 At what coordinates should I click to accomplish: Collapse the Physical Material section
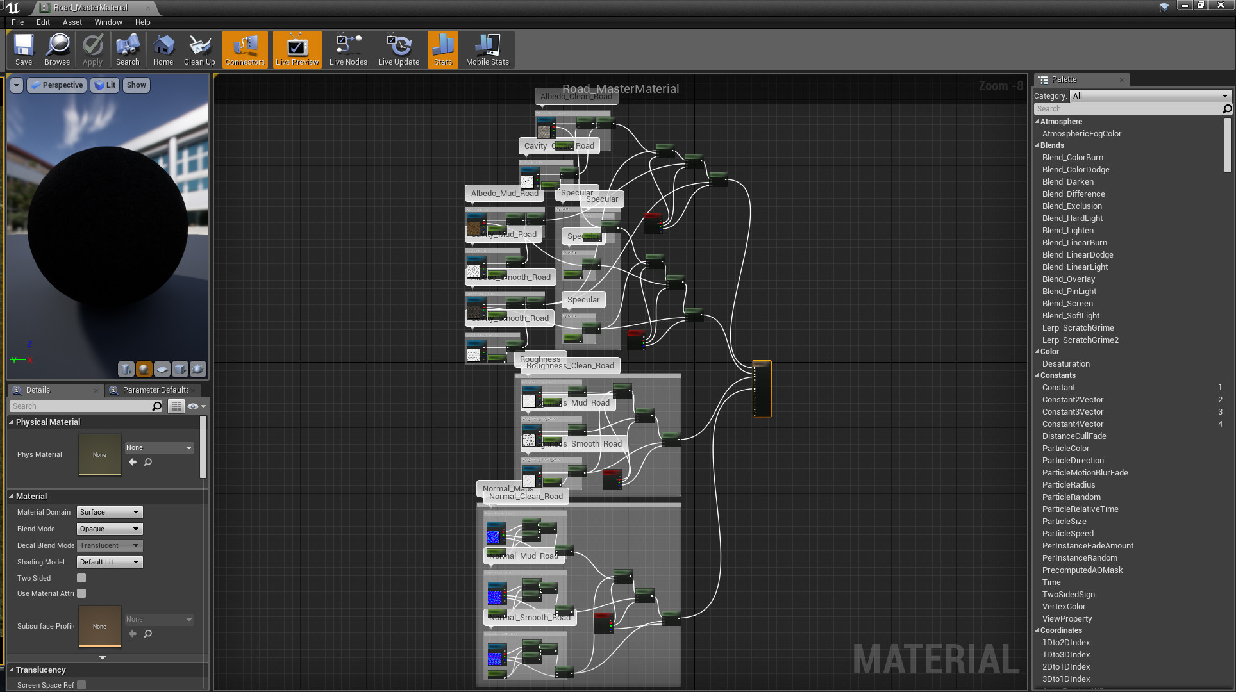pos(11,422)
